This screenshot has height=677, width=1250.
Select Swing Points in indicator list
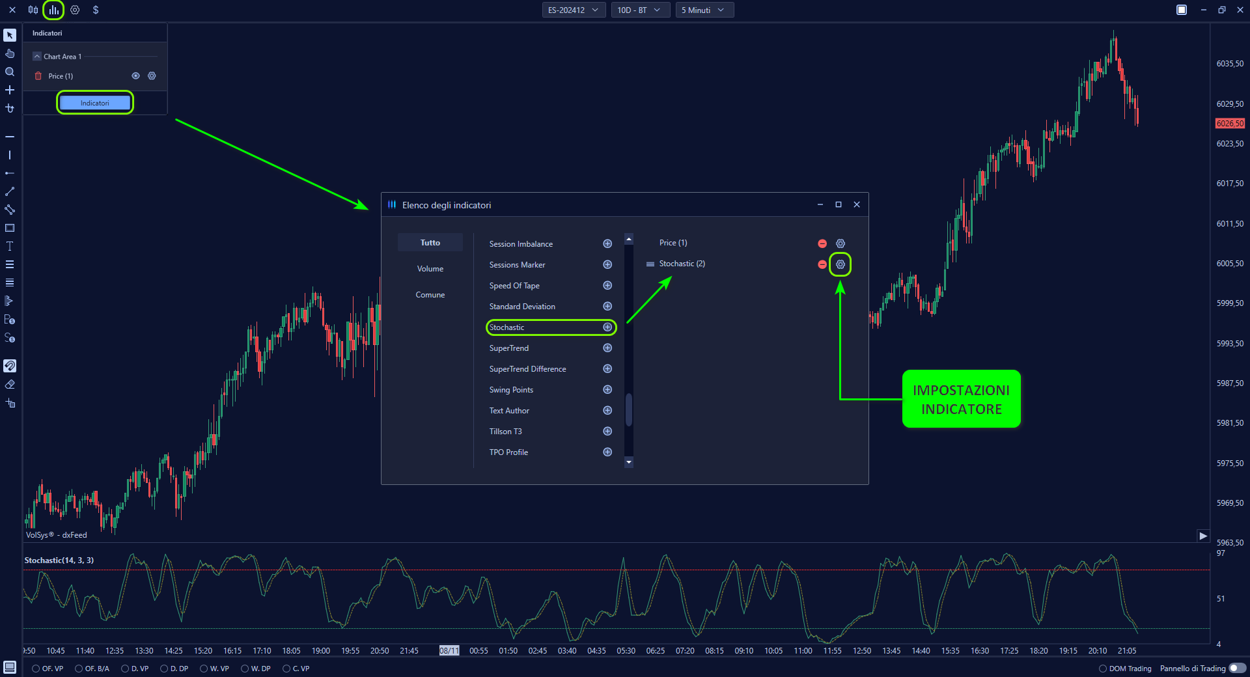pos(511,390)
